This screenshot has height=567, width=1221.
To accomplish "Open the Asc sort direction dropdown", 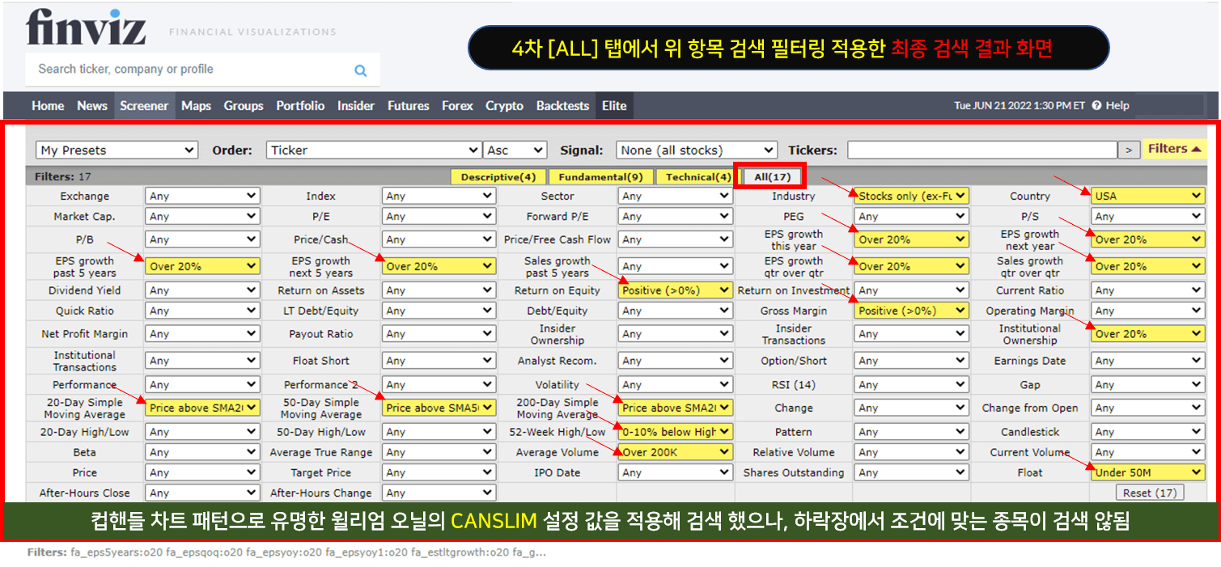I will pos(515,150).
